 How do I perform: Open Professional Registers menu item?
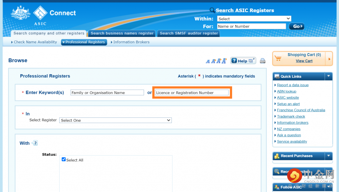pos(84,42)
